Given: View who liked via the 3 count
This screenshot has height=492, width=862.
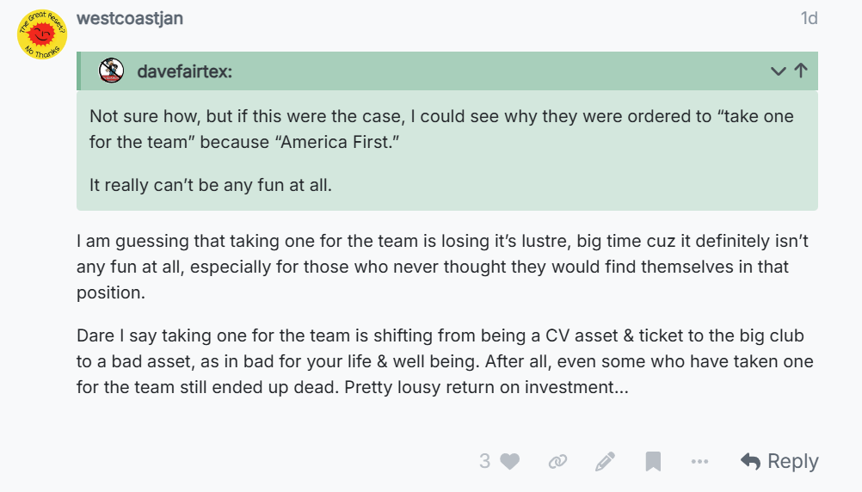Looking at the screenshot, I should (x=485, y=462).
